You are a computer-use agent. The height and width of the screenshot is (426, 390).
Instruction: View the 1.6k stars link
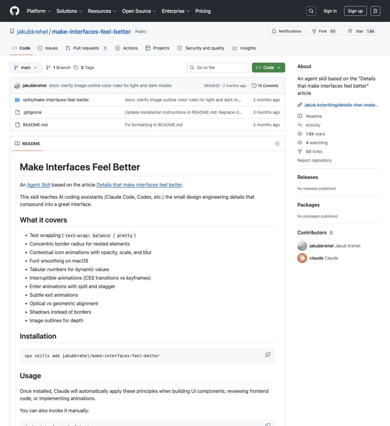point(311,134)
